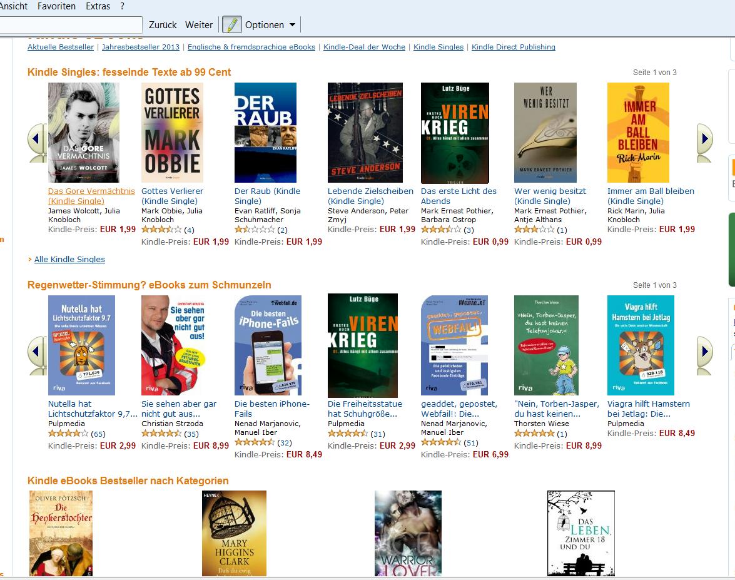Open Der Raub (Kindle Single) title link
The width and height of the screenshot is (735, 580).
[267, 196]
